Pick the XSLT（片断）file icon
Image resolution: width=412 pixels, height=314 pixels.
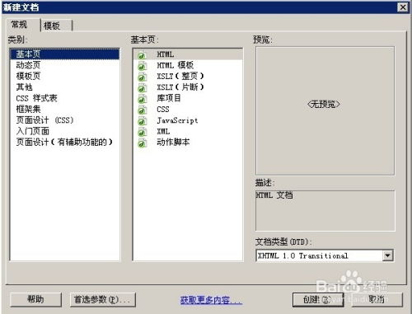[x=142, y=88]
